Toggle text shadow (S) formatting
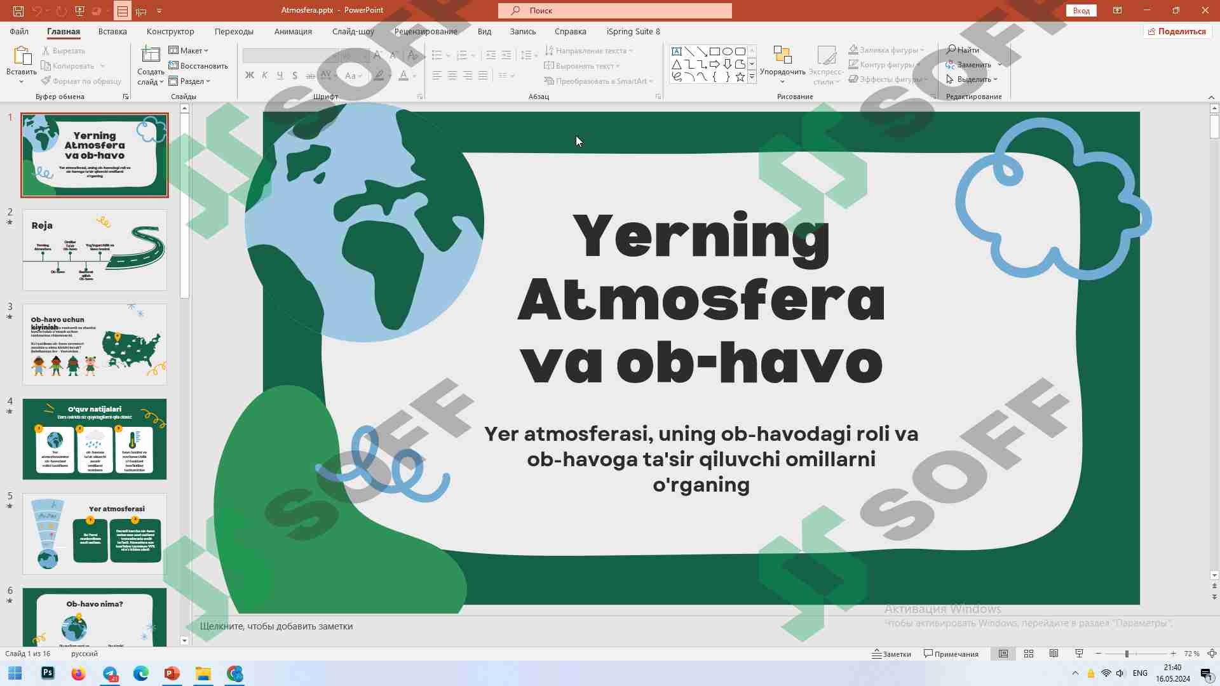Viewport: 1220px width, 686px height. (x=295, y=76)
